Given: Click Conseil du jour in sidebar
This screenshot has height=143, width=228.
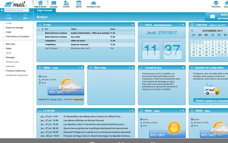Looking at the screenshot, I should (12, 62).
